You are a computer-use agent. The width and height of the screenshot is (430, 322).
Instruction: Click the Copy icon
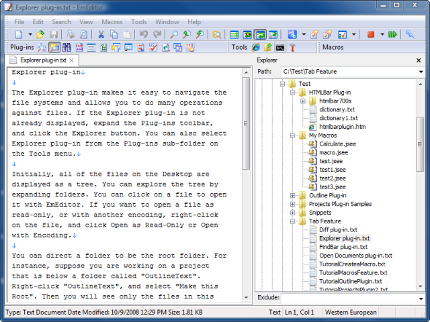click(114, 34)
